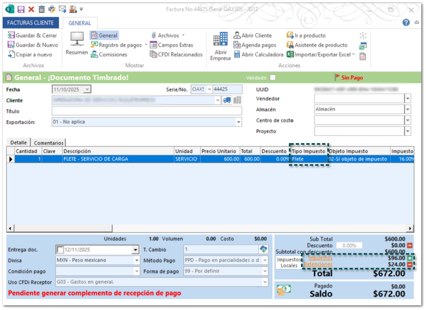The image size is (426, 310).
Task: Open Asistente de producto
Action: point(317,45)
